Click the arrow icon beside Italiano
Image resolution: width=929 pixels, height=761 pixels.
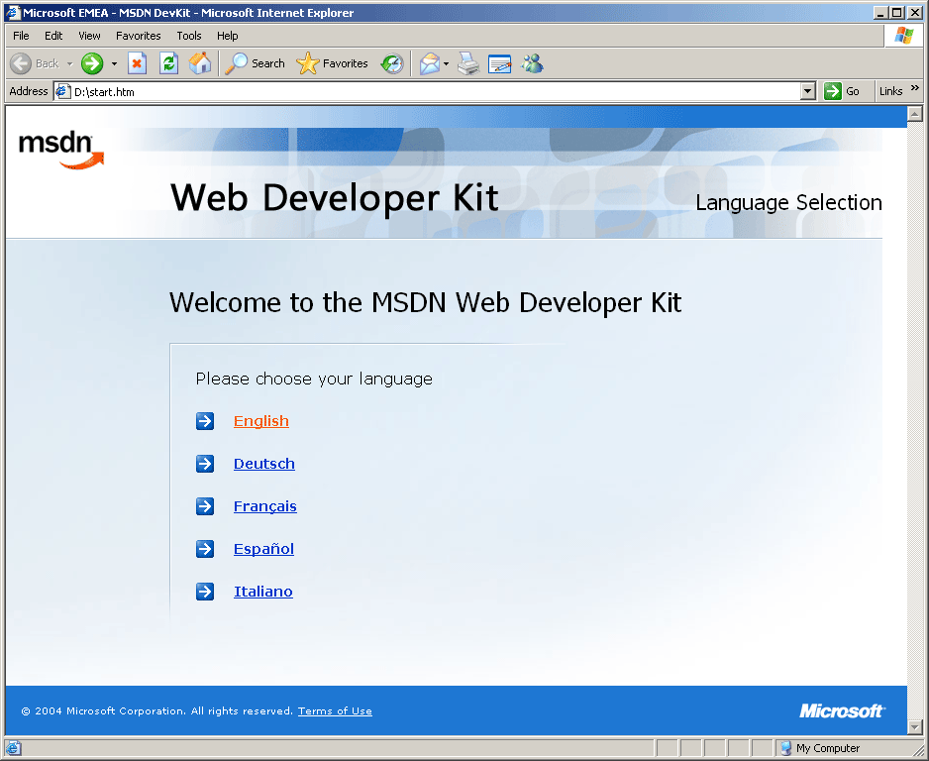(205, 592)
